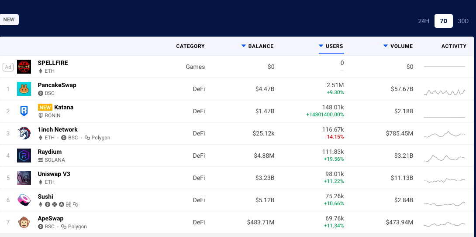Open the SPELLFIRE game logo
Screen dimensions: 476x237
coord(24,67)
